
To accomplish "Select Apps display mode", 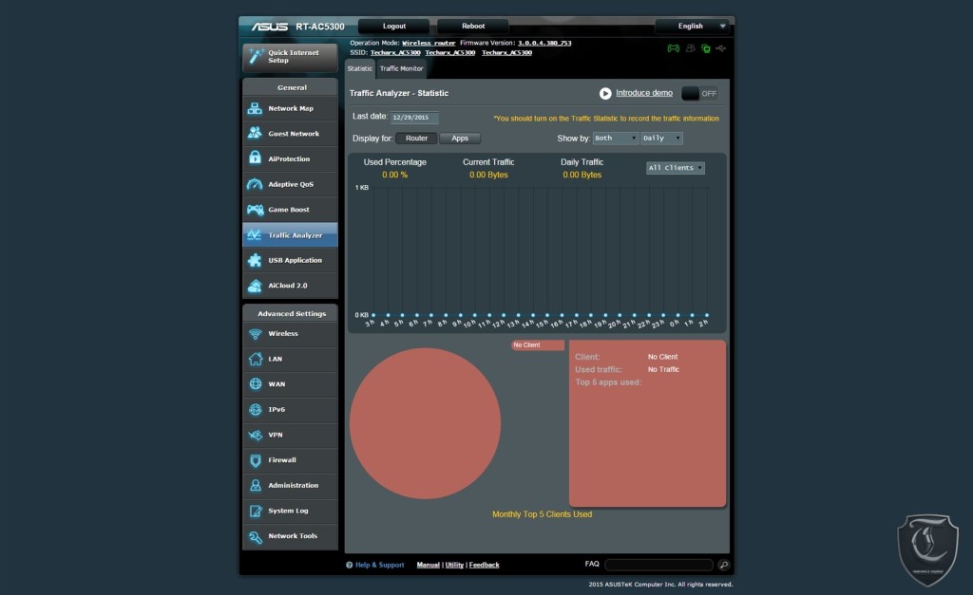I will 460,139.
